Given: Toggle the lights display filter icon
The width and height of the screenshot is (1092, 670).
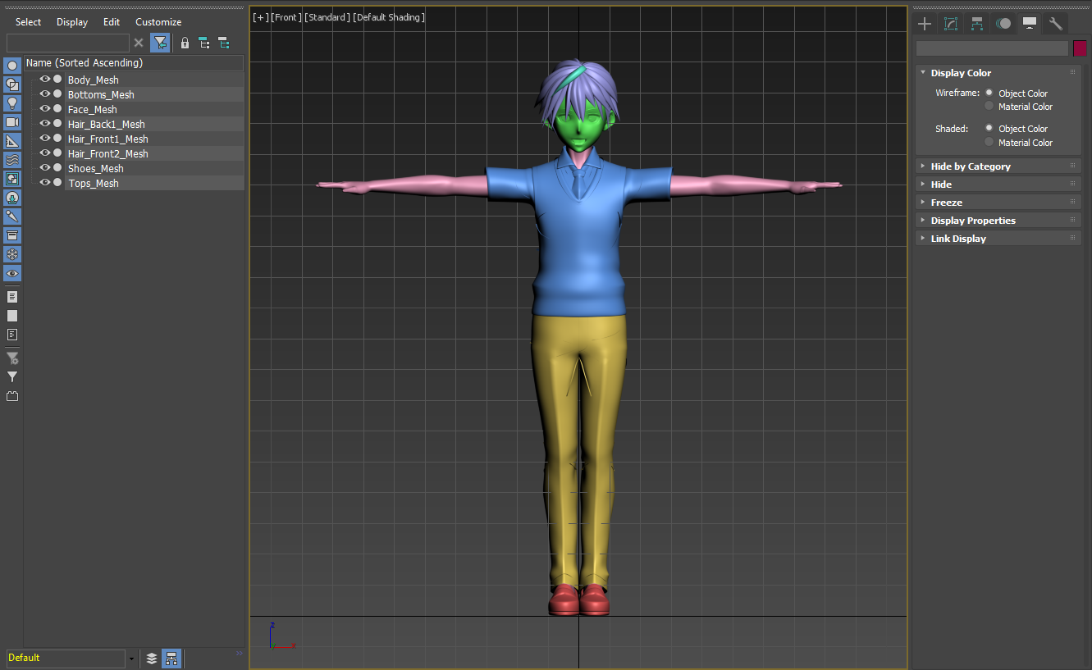Looking at the screenshot, I should click(x=12, y=103).
